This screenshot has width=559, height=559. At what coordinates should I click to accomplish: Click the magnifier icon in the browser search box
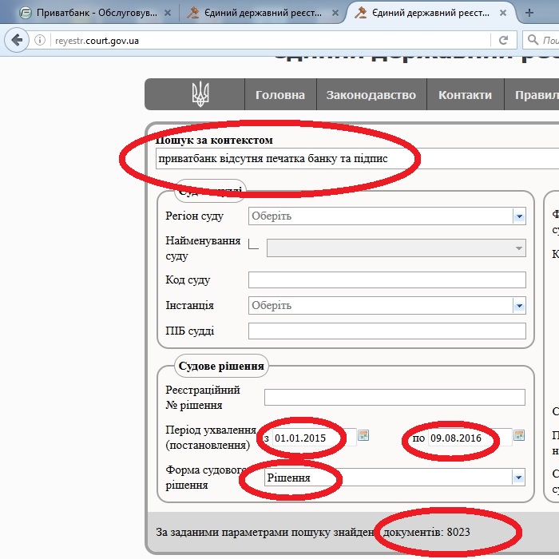(x=533, y=40)
